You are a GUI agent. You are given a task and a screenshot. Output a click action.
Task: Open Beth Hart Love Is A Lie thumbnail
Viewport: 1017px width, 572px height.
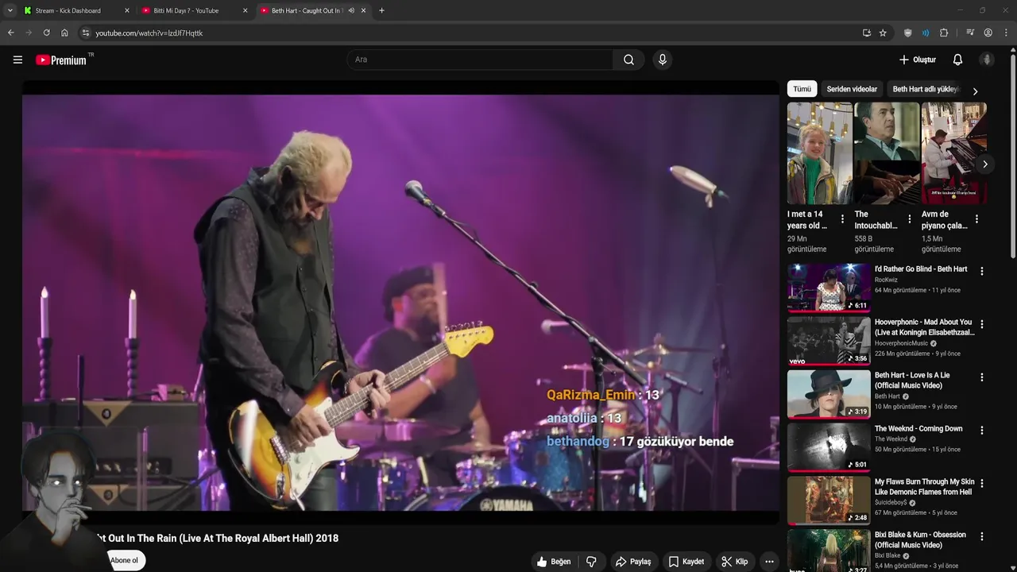[x=829, y=394]
